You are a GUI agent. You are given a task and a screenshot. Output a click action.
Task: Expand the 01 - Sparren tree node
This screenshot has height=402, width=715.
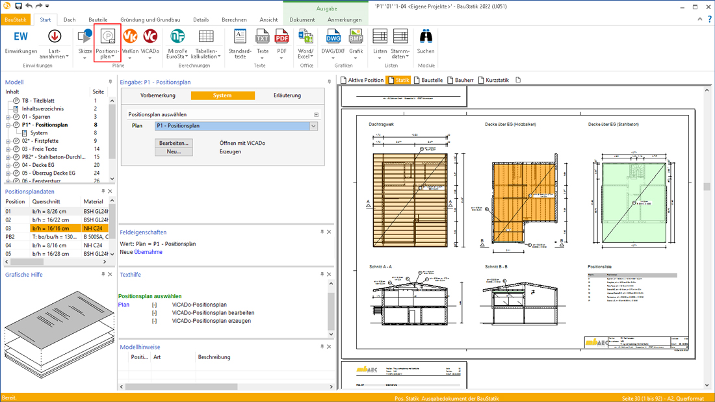point(8,117)
